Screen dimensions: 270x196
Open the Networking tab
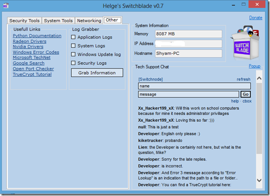pos(89,21)
